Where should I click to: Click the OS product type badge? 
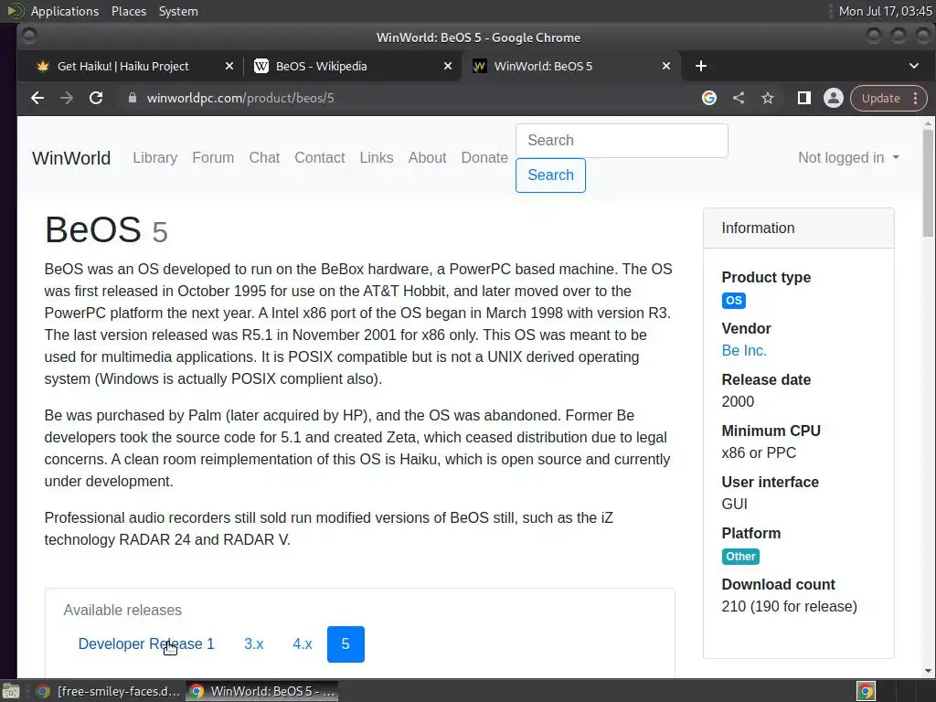[734, 300]
